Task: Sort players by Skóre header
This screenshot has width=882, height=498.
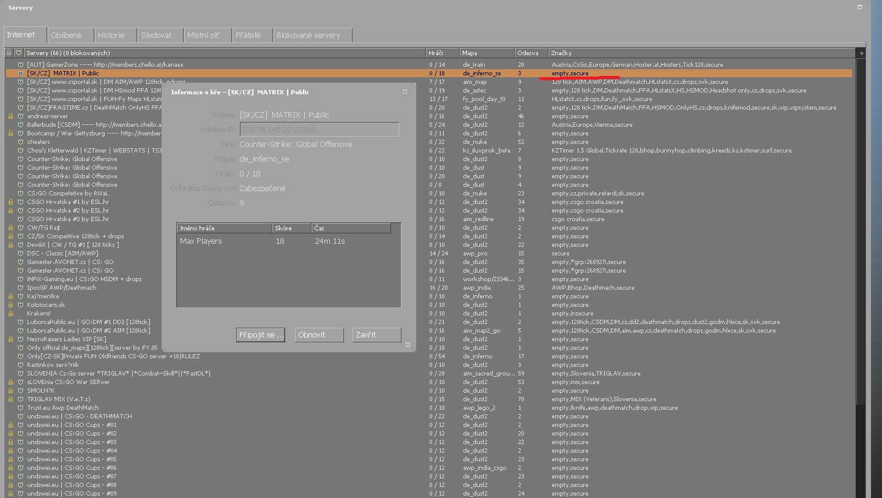Action: 292,228
